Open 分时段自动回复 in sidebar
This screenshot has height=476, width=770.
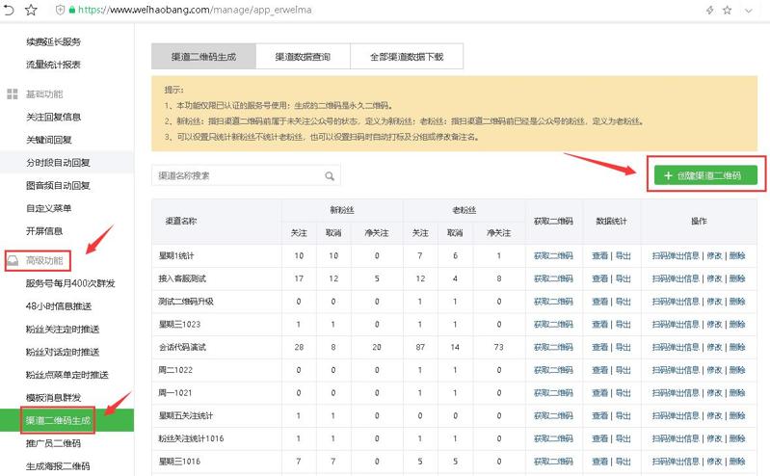(x=58, y=163)
